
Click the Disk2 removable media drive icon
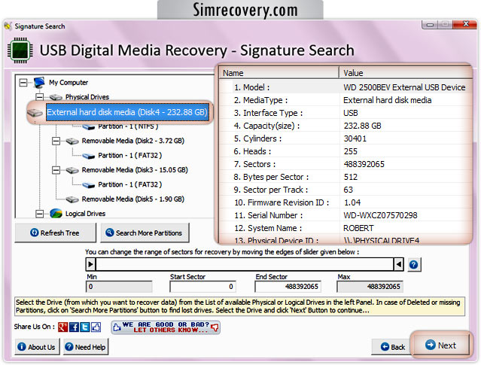72,141
